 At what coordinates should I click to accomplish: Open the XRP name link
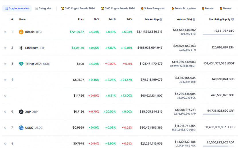[31, 112]
